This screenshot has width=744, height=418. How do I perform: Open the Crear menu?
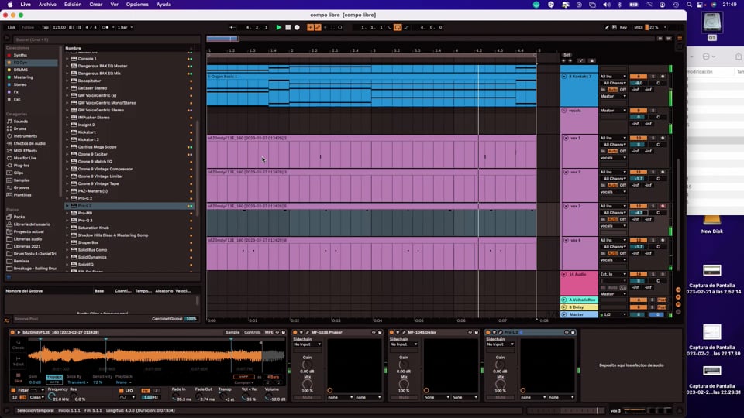pyautogui.click(x=96, y=5)
